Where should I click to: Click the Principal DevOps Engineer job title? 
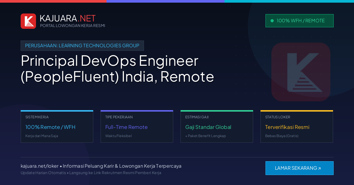117,69
